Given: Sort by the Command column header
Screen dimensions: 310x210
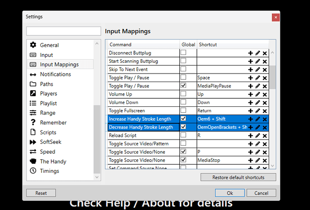Looking at the screenshot, I should pyautogui.click(x=144, y=44).
